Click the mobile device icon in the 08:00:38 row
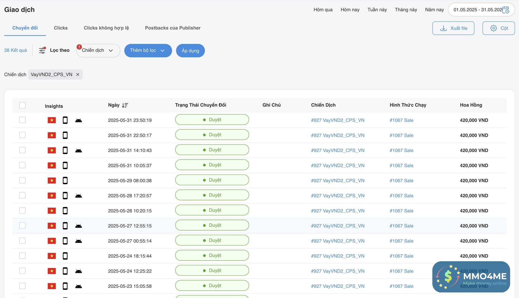The image size is (519, 298). 65,181
